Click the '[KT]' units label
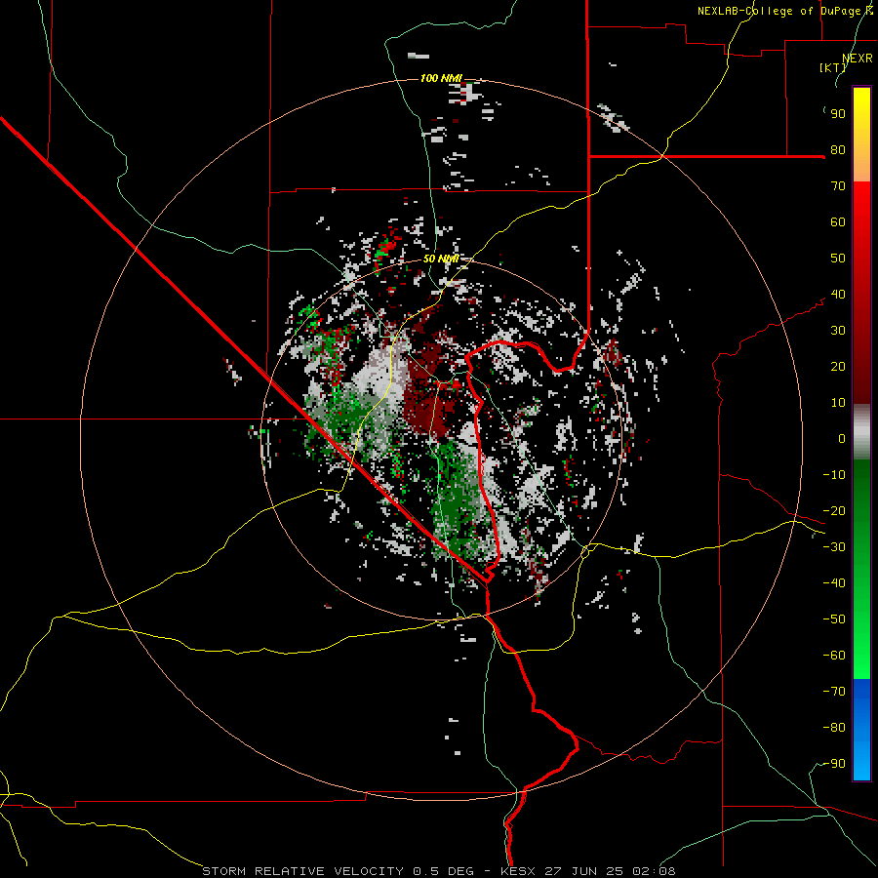This screenshot has height=878, width=878. [x=833, y=67]
